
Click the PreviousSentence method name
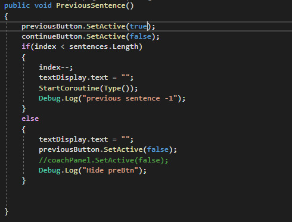[91, 5]
